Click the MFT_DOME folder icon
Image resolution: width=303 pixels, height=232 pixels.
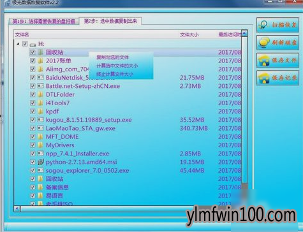pos(40,136)
